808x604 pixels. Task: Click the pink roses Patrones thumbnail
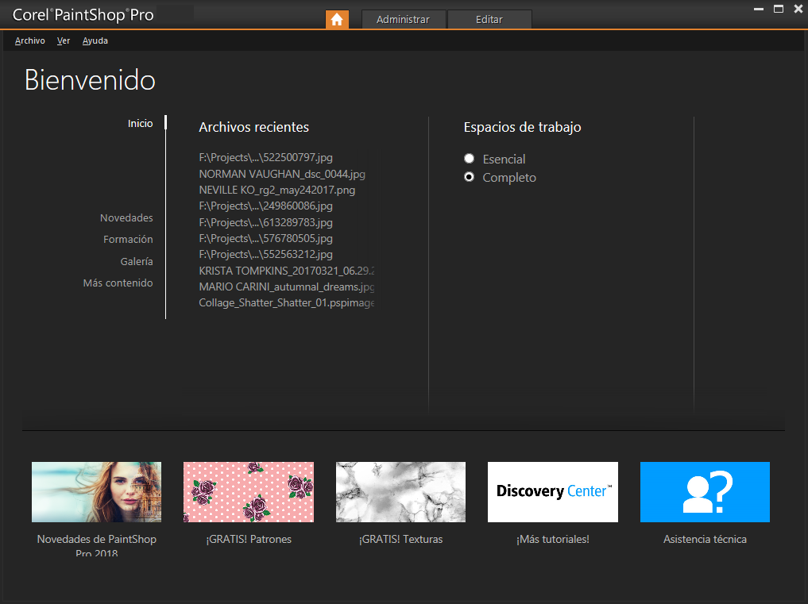coord(249,492)
